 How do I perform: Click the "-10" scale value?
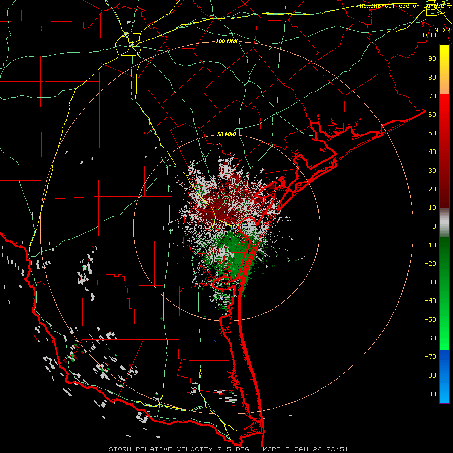point(430,245)
